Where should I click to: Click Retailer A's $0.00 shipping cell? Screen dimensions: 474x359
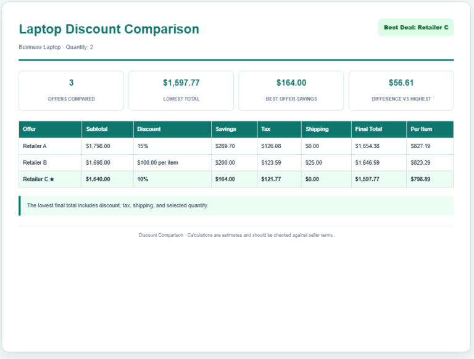coord(326,146)
